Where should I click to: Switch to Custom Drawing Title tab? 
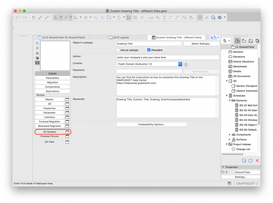(x=176, y=38)
